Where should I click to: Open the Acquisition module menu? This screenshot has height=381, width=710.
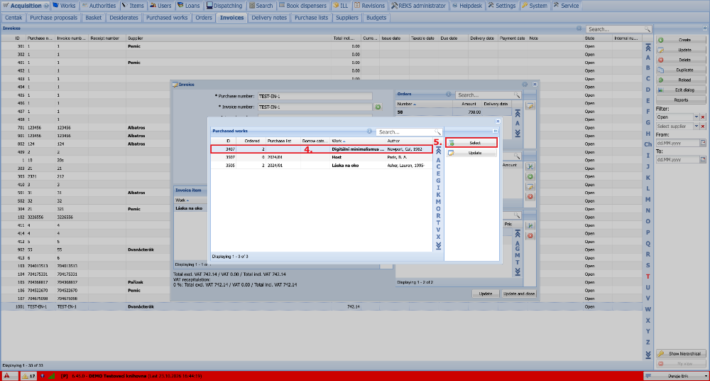coord(26,6)
